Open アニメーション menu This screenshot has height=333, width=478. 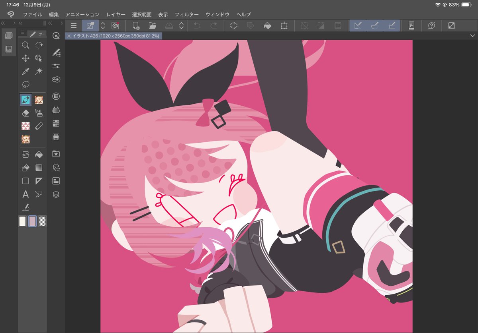point(82,14)
